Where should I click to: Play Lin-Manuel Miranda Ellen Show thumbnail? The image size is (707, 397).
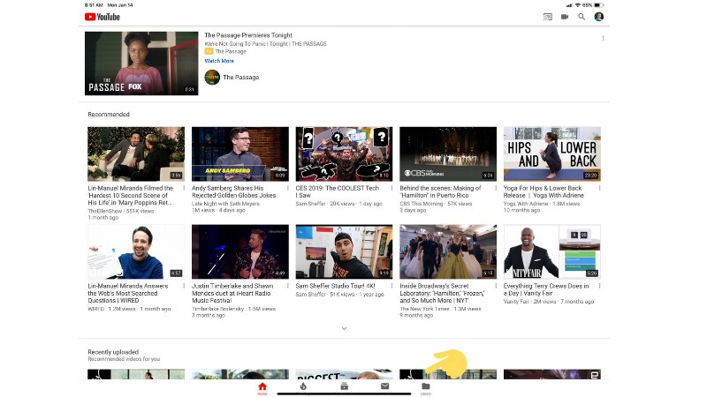point(136,154)
